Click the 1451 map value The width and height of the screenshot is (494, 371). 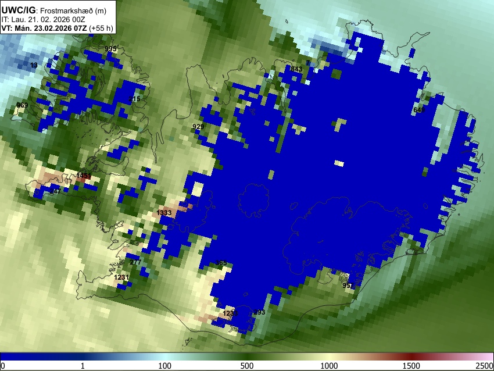click(x=84, y=176)
